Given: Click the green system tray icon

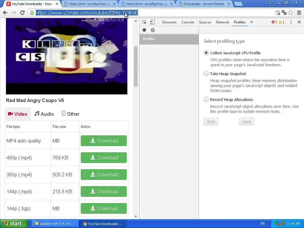Looking at the screenshot, I should [x=276, y=224].
